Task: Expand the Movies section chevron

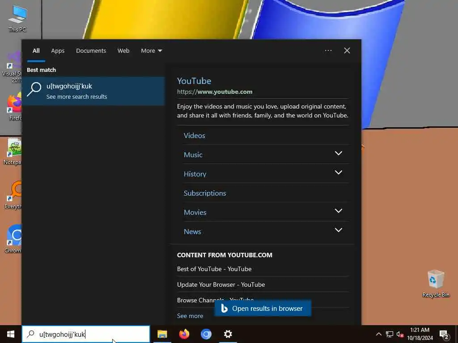Action: (x=339, y=211)
